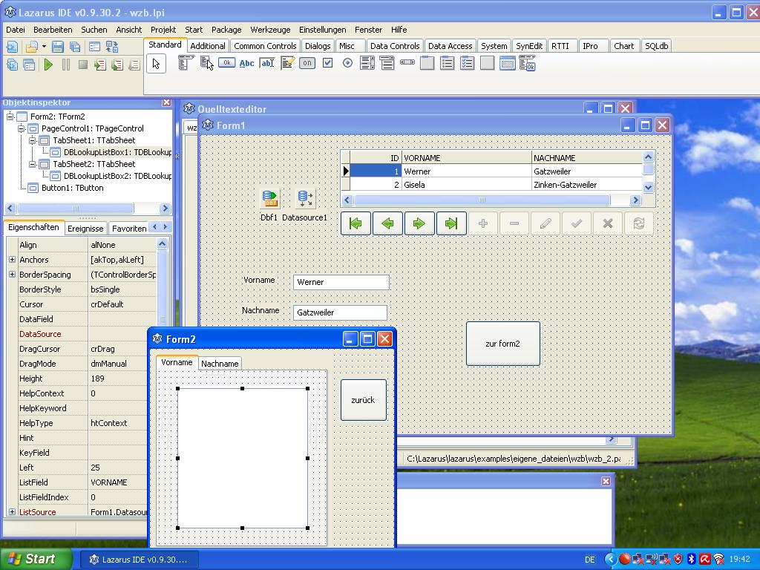Select the TMemo component in the palette

[x=287, y=64]
